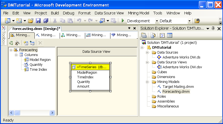This screenshot has height=124, width=223.
Task: Click the Find in Files icon
Action: pyautogui.click(x=197, y=21)
